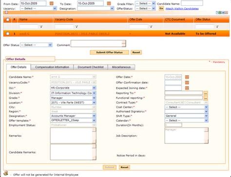The width and height of the screenshot is (231, 177).
Task: Switch to the Compensation Information tab
Action: (x=52, y=67)
